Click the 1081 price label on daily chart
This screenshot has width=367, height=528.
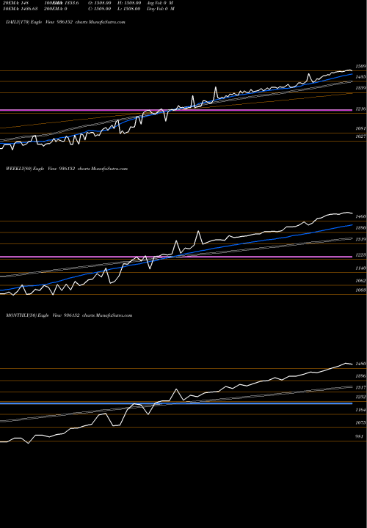[360, 128]
